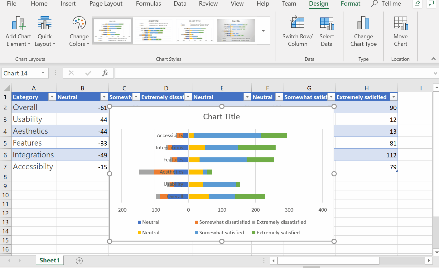439x268 pixels.
Task: Click next sheet navigation arrow
Action: (20, 261)
